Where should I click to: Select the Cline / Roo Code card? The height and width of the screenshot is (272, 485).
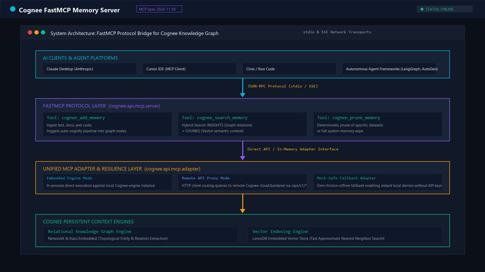[x=289, y=69]
